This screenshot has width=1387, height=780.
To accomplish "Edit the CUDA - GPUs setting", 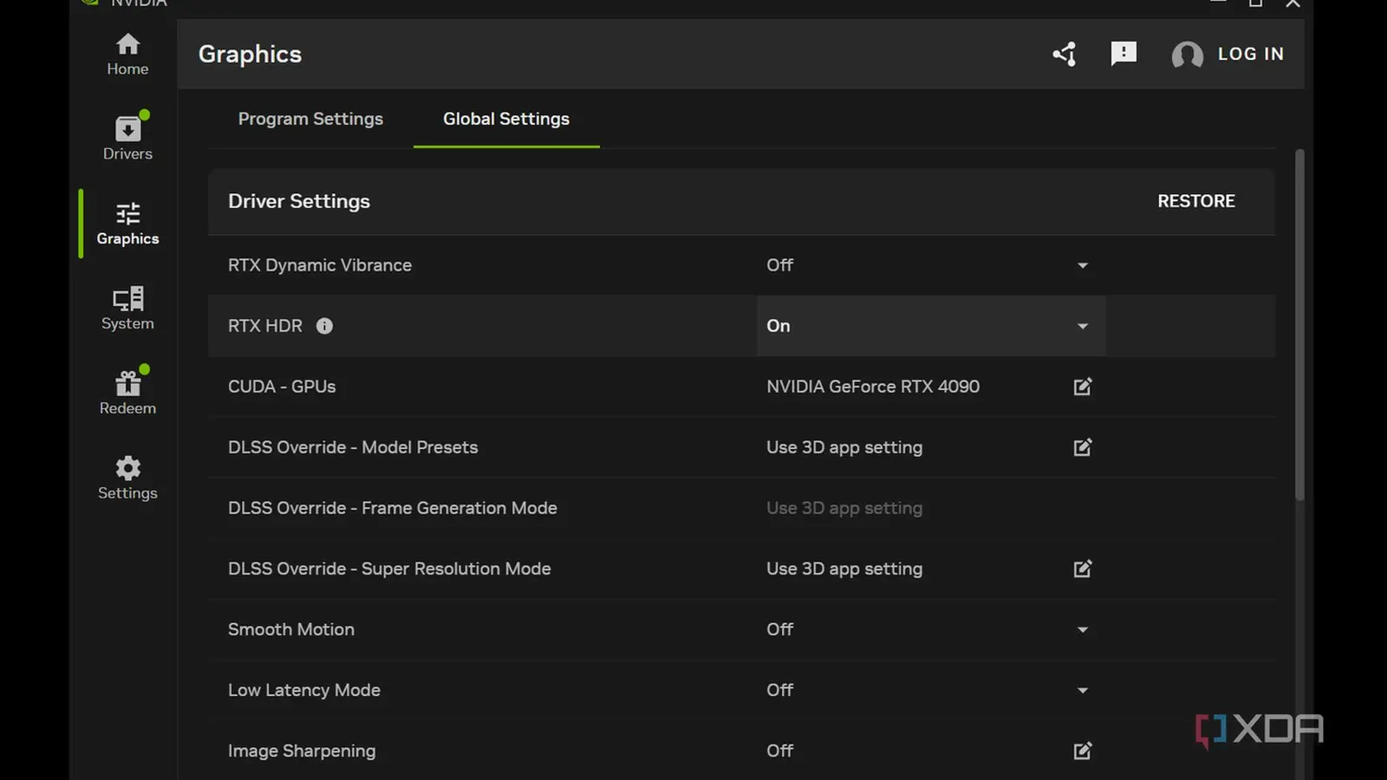I will 1083,387.
